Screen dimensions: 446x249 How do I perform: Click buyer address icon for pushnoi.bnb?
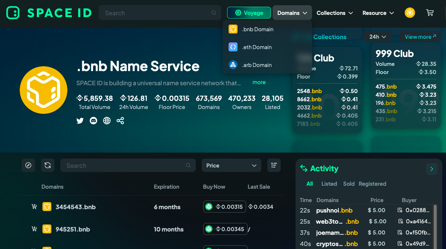400,210
